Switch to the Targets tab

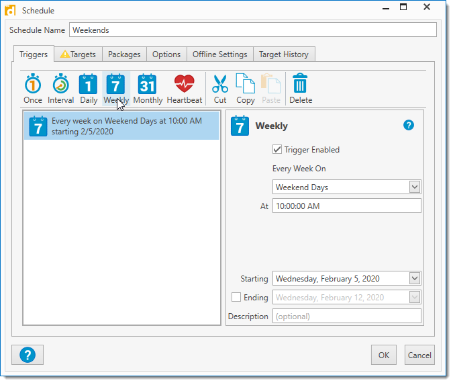point(78,54)
